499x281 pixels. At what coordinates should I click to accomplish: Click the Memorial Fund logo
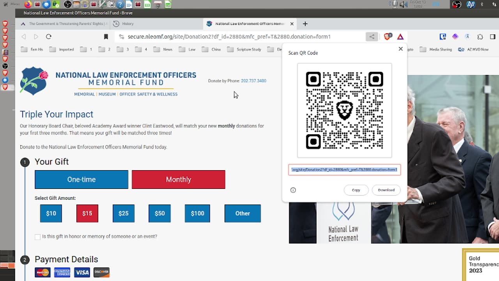pos(108,81)
